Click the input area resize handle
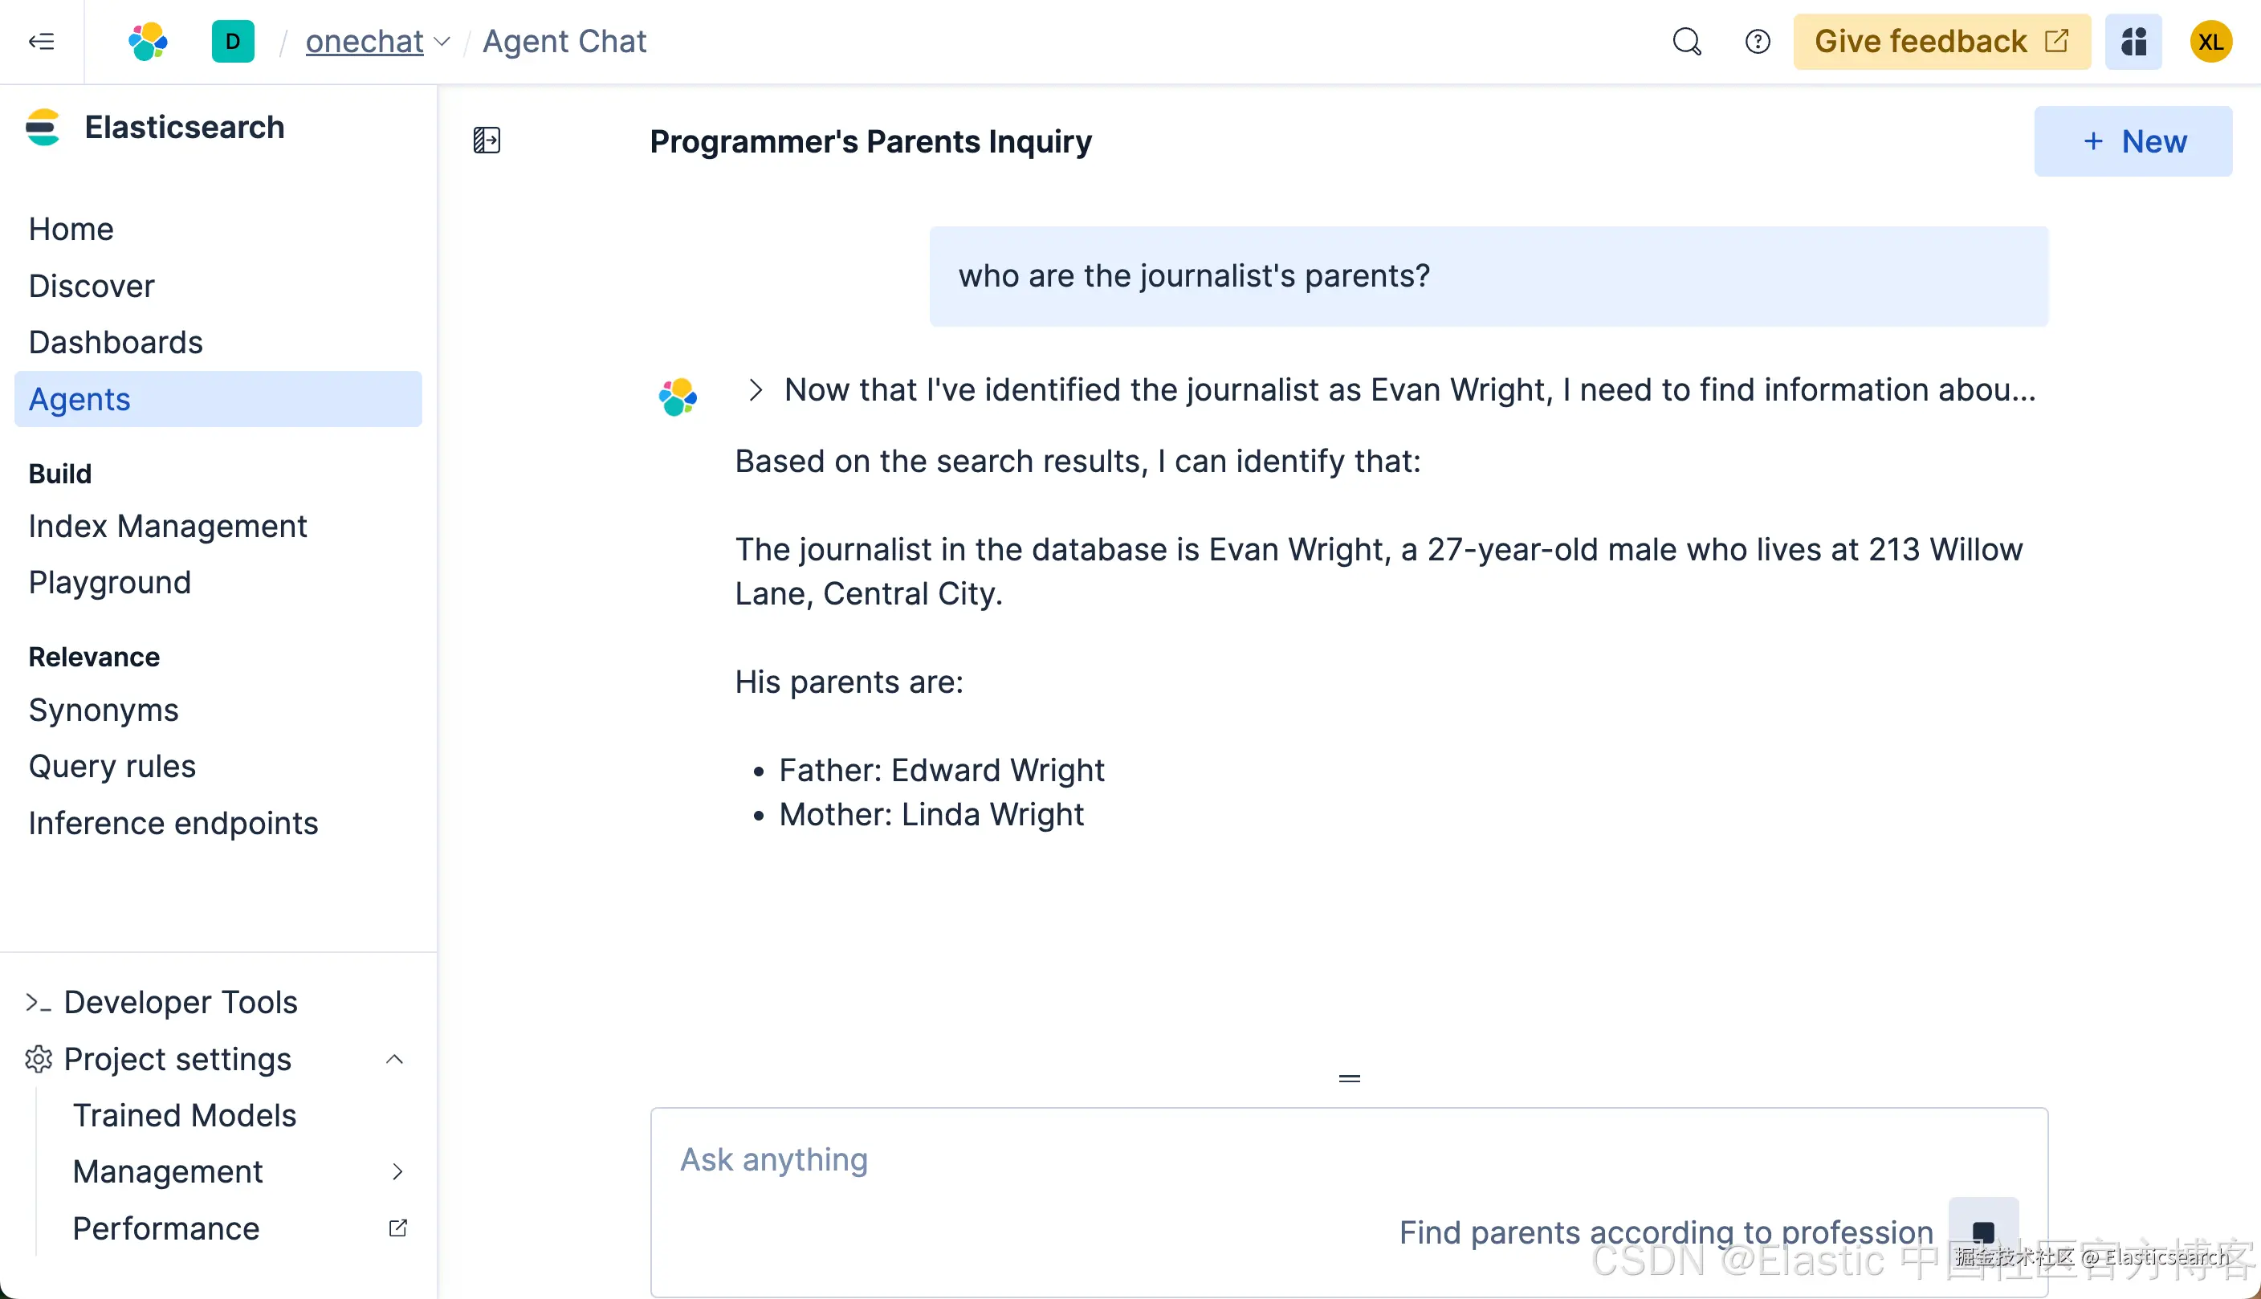 [1349, 1079]
